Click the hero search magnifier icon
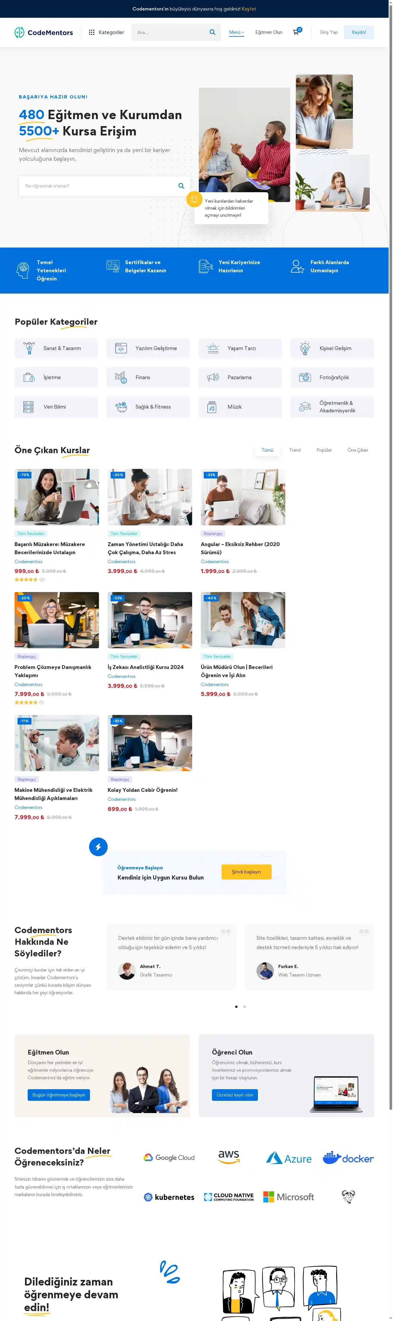This screenshot has width=393, height=1321. pos(181,186)
